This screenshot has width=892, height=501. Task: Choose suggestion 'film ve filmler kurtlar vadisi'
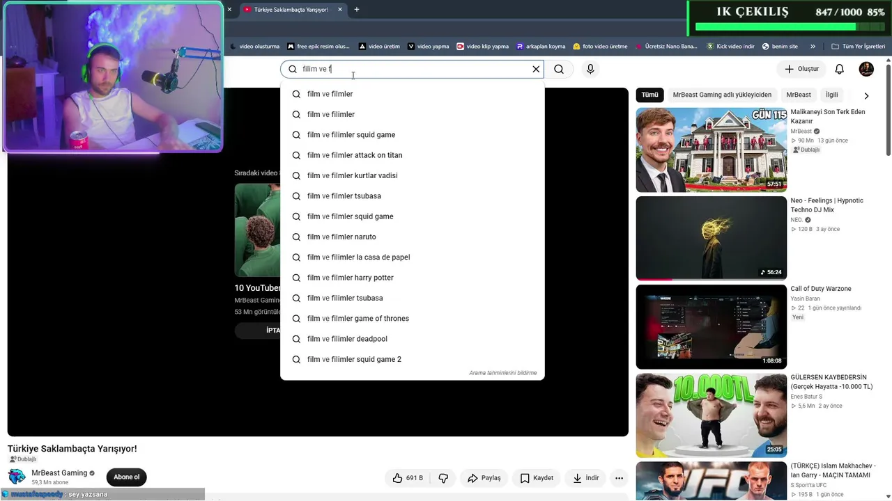[412, 175]
